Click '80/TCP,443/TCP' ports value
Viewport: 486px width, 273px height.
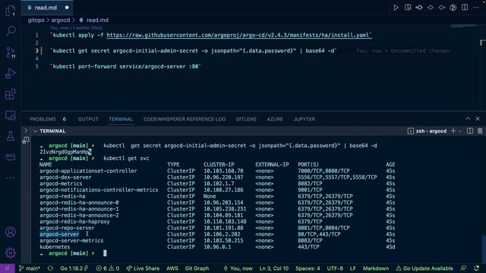tap(319, 234)
